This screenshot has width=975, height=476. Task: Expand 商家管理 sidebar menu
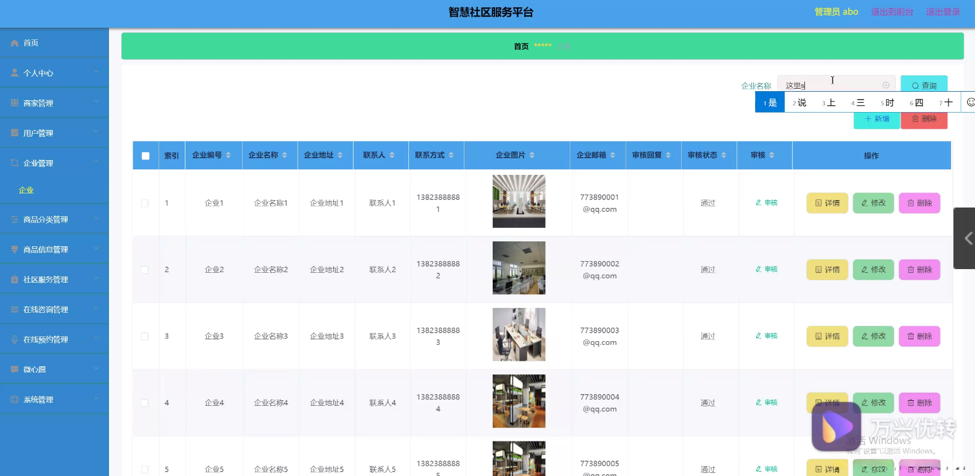54,103
